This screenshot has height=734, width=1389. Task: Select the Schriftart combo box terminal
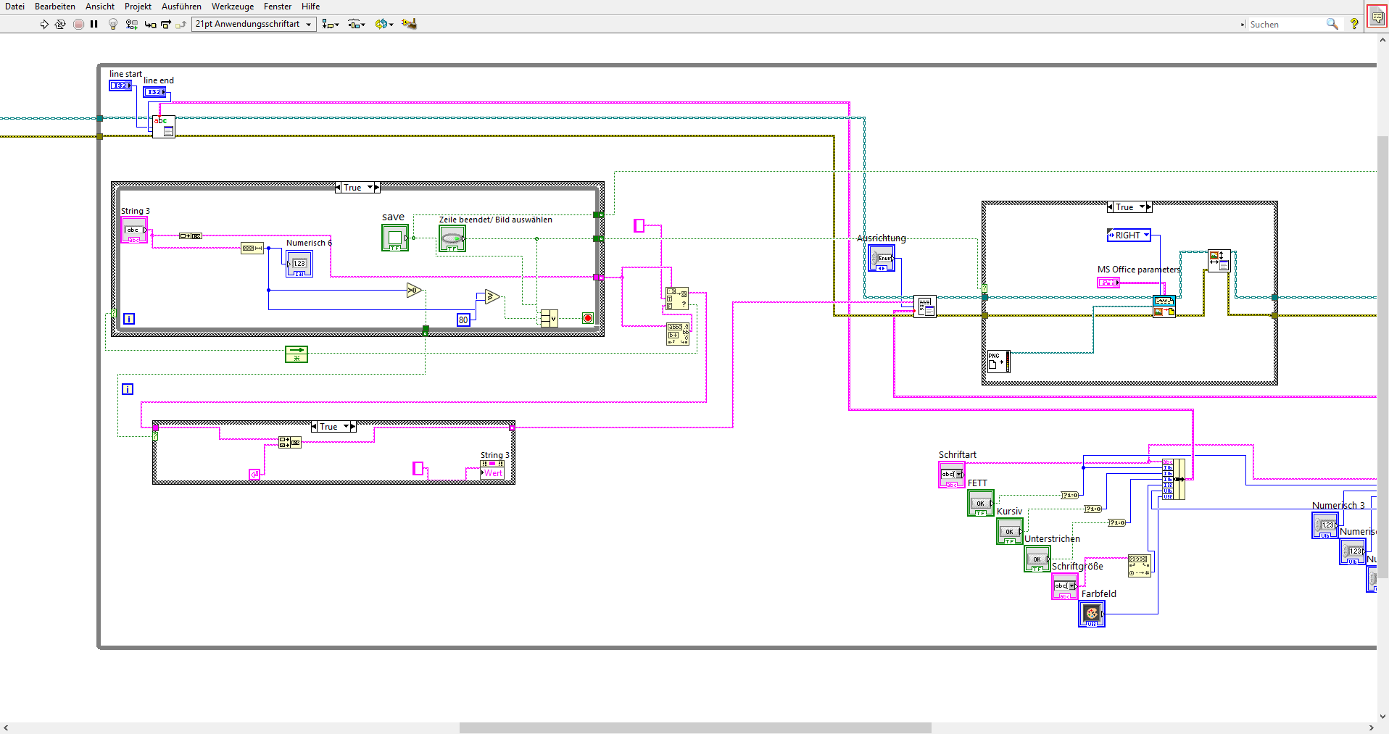coord(952,475)
